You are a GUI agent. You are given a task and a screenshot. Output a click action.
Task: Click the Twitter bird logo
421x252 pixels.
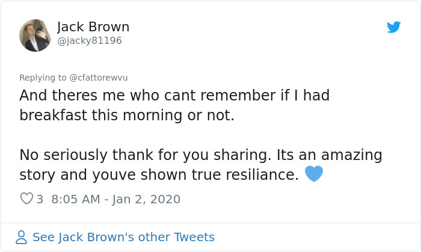pyautogui.click(x=393, y=27)
